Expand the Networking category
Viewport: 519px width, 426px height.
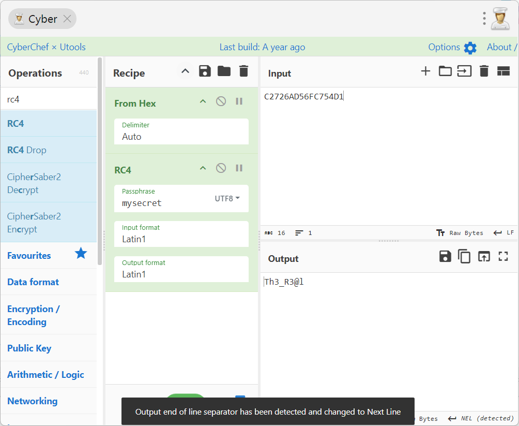click(x=49, y=401)
